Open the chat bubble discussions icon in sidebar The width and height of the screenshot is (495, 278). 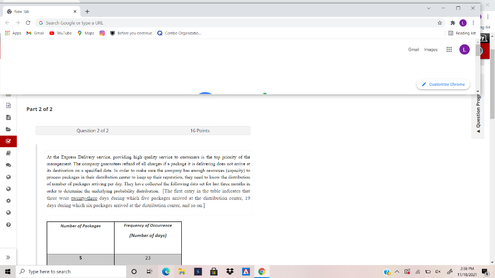tap(8, 165)
